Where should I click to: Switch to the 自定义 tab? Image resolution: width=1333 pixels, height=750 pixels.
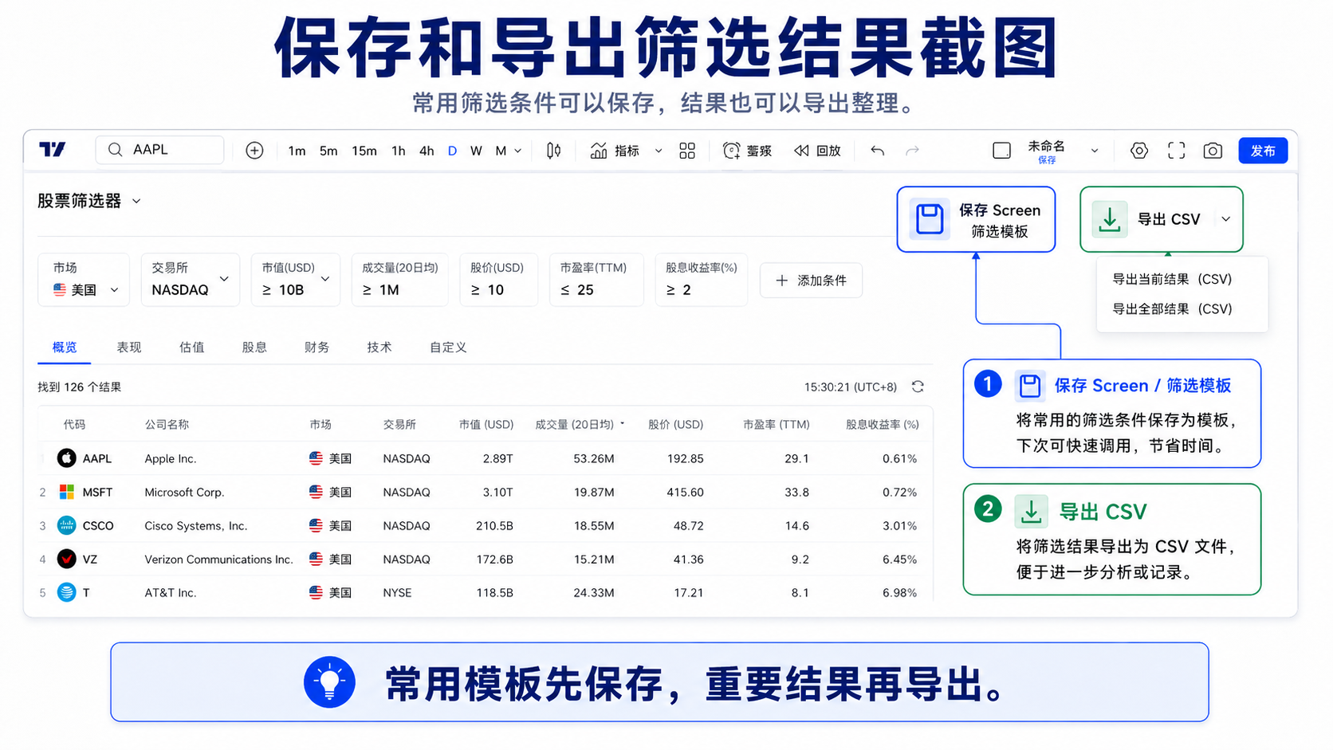pos(448,348)
